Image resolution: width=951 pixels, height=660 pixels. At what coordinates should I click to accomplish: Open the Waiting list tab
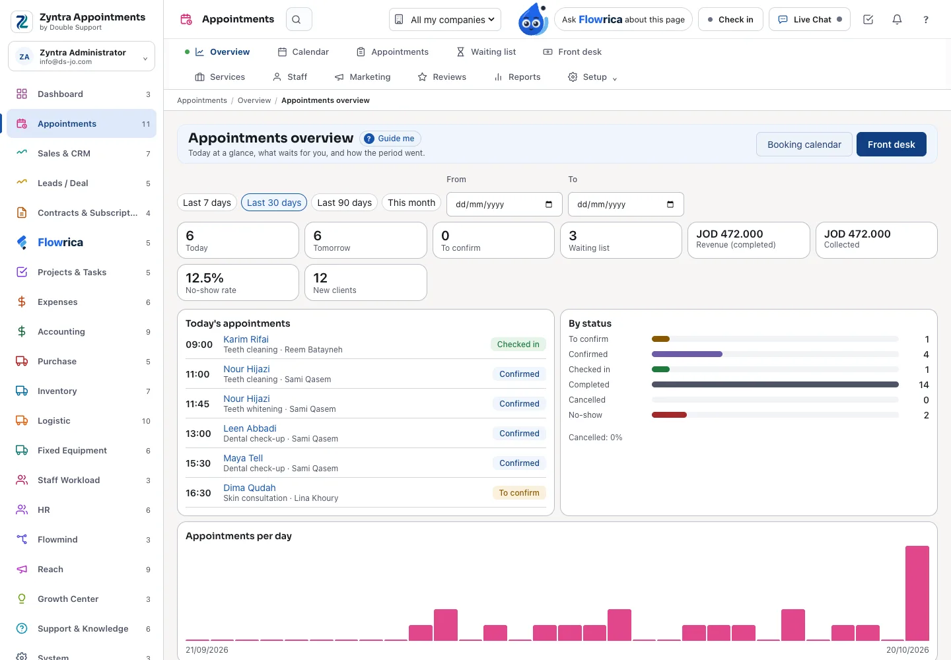(486, 52)
